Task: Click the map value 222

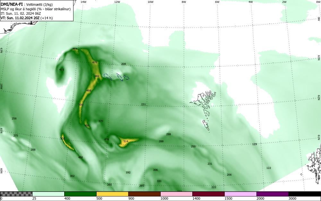Action: click(214, 187)
